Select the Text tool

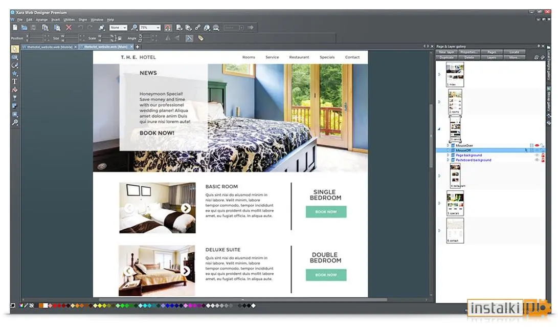[15, 81]
